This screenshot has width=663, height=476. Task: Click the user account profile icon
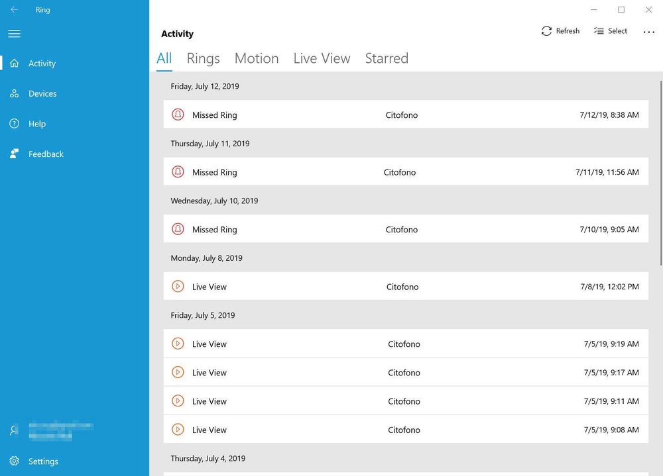15,430
